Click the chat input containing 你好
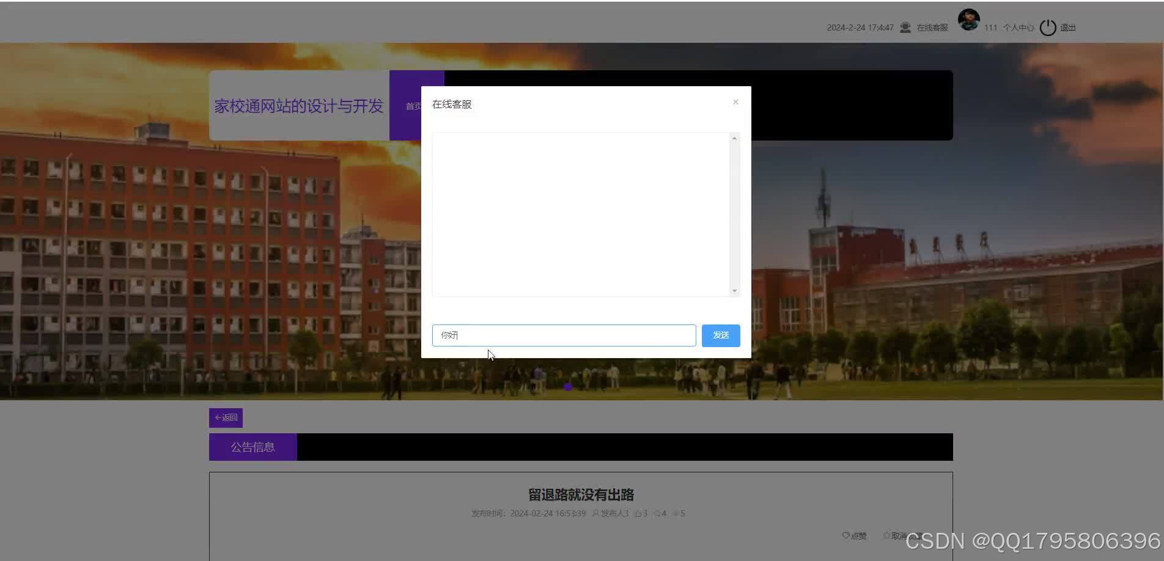The height and width of the screenshot is (561, 1164). pos(564,335)
